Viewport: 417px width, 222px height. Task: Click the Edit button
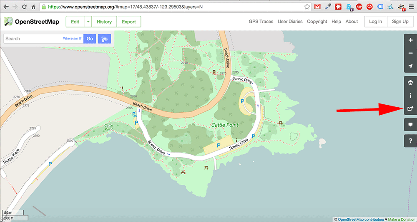click(x=75, y=22)
